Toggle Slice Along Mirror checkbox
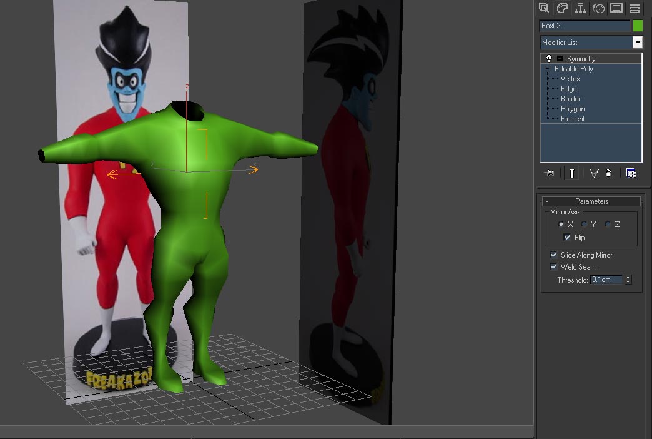652x439 pixels. click(x=553, y=255)
